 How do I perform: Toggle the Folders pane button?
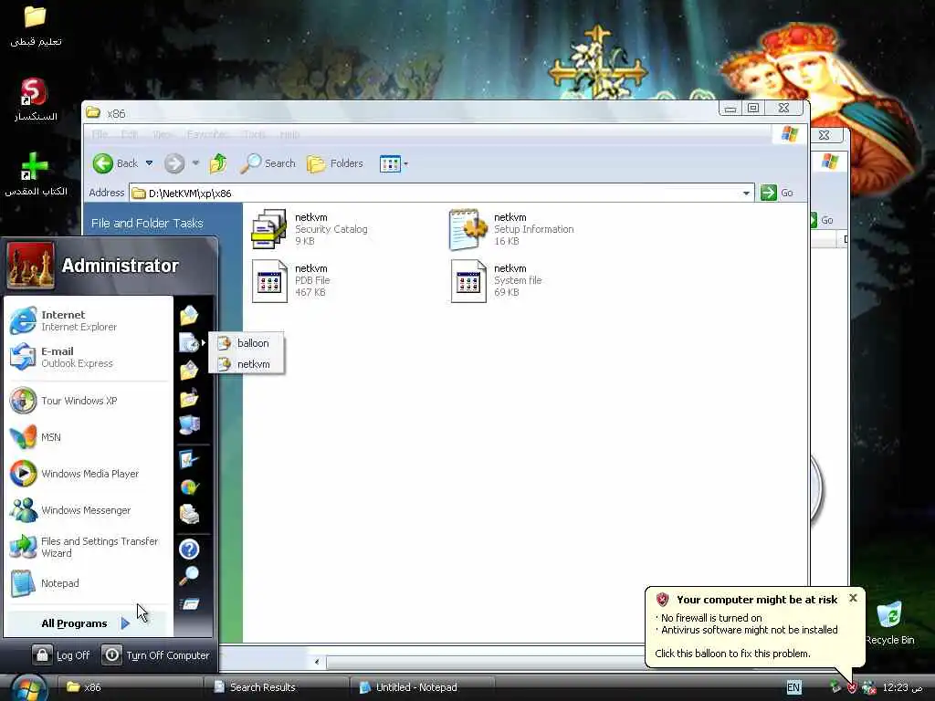pyautogui.click(x=334, y=163)
